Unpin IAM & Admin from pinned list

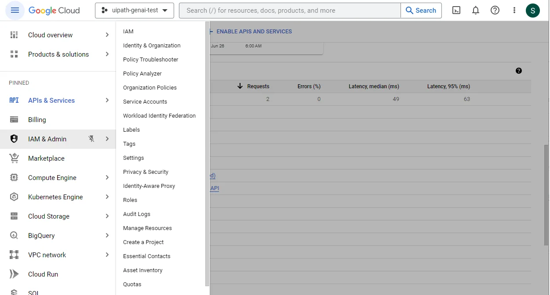91,139
